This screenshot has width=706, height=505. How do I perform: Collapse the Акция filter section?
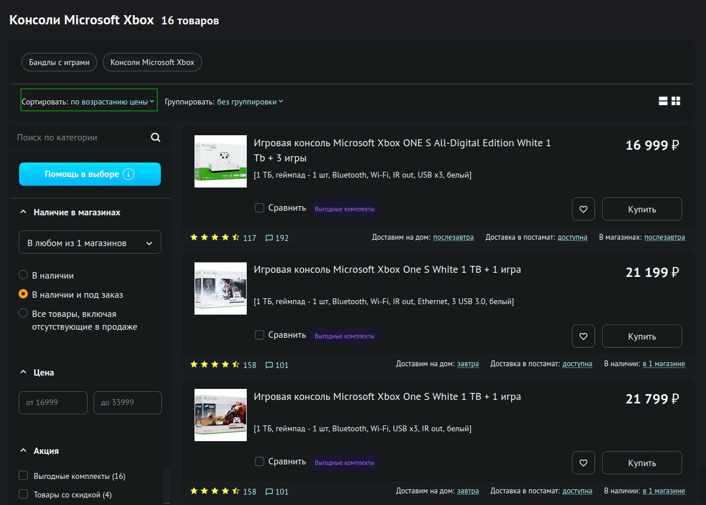pos(23,450)
